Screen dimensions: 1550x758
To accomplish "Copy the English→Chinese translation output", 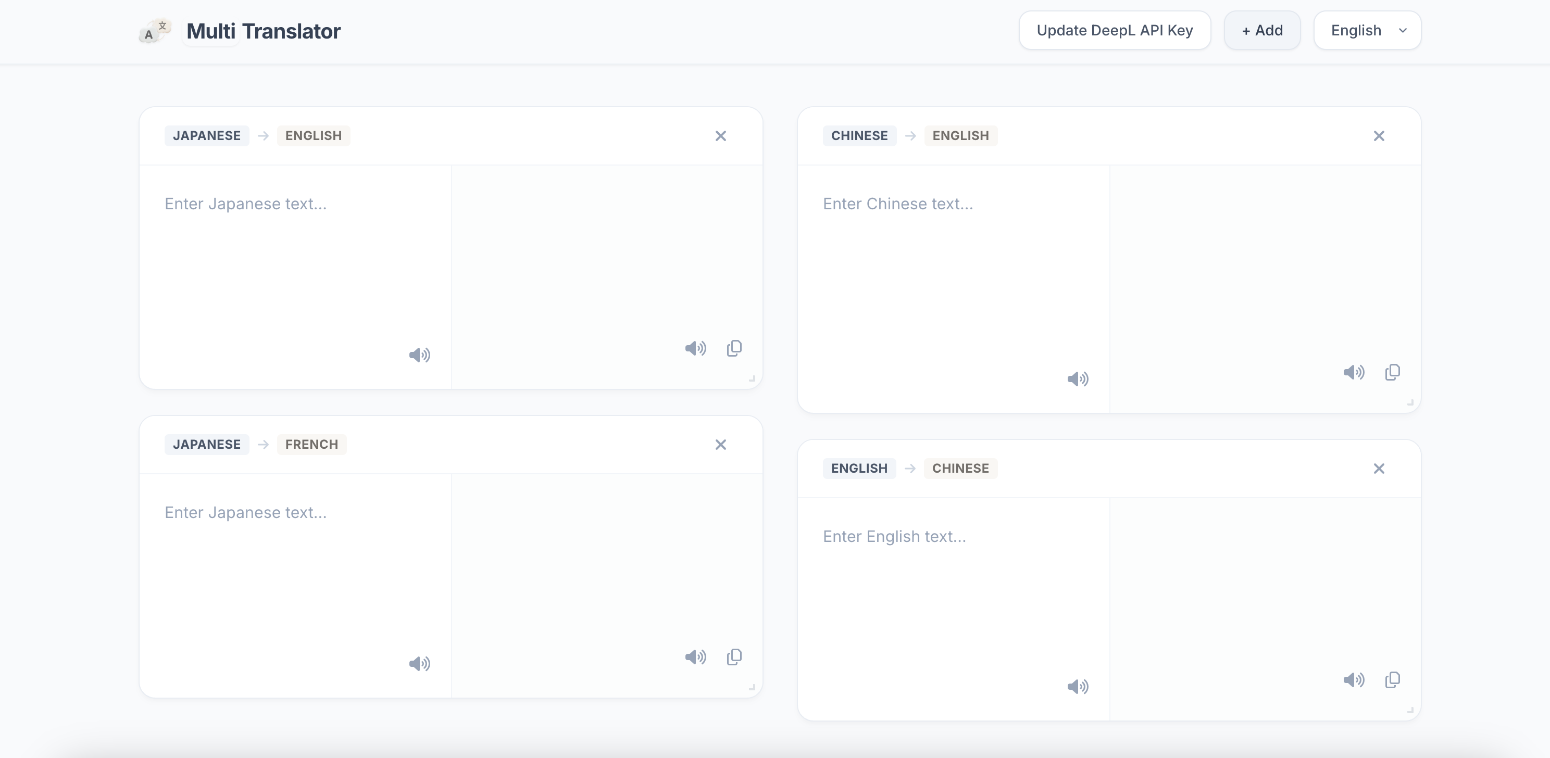I will click(x=1392, y=680).
